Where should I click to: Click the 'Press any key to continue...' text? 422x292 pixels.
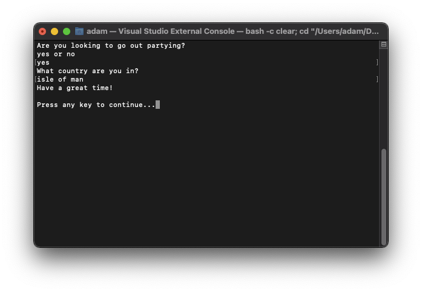click(x=96, y=105)
